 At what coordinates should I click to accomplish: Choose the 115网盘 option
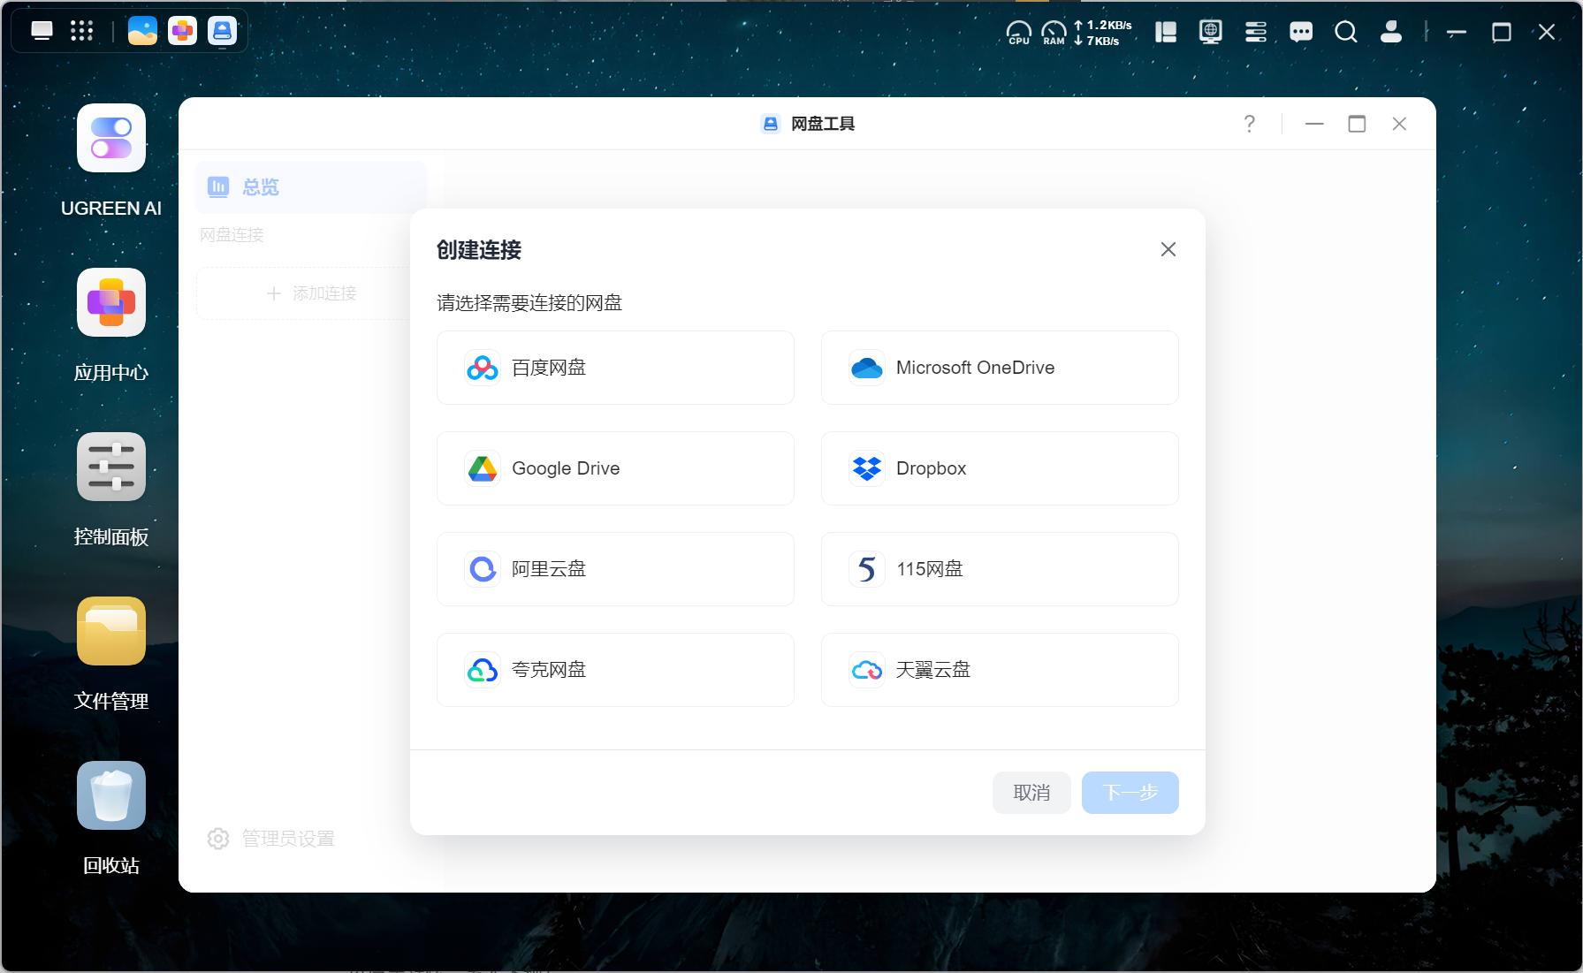click(1000, 569)
